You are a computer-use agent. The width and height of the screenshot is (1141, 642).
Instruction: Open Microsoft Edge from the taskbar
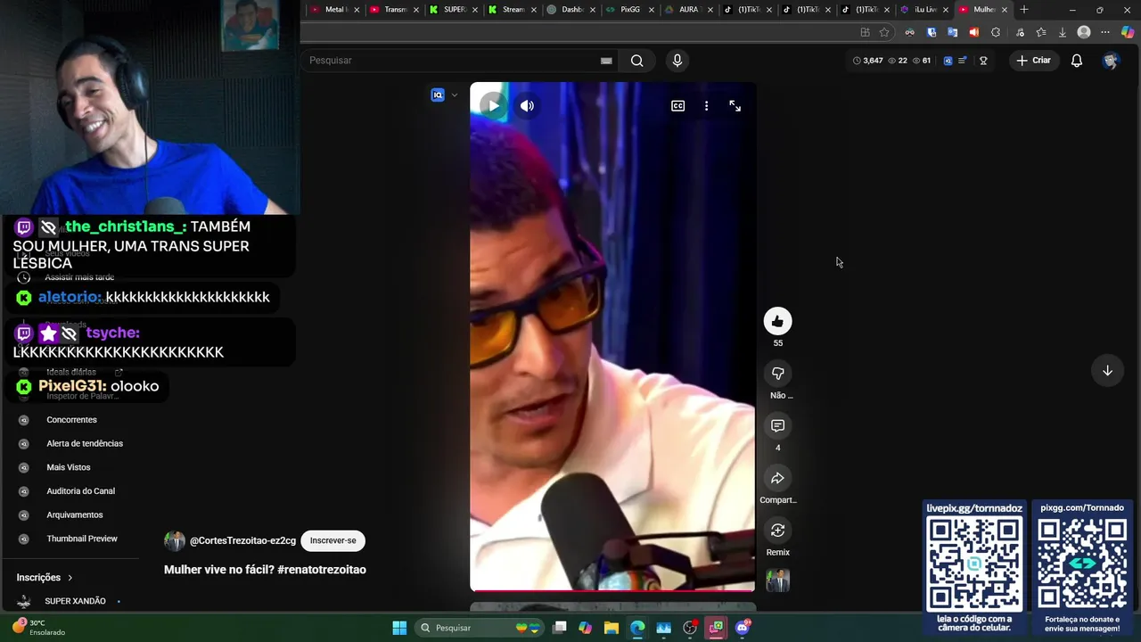click(x=637, y=628)
